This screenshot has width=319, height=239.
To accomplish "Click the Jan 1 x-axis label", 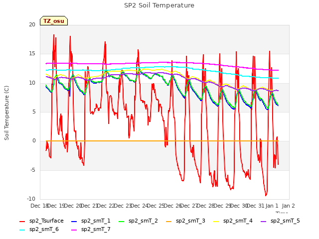I will (272, 206).
